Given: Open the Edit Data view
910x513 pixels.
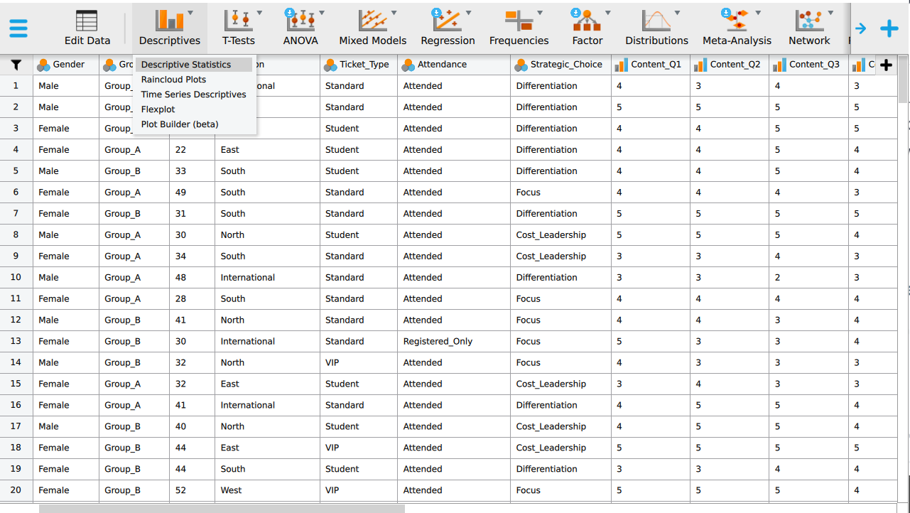Looking at the screenshot, I should [87, 28].
